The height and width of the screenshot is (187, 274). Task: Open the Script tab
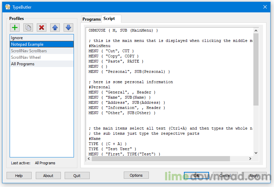pyautogui.click(x=110, y=19)
